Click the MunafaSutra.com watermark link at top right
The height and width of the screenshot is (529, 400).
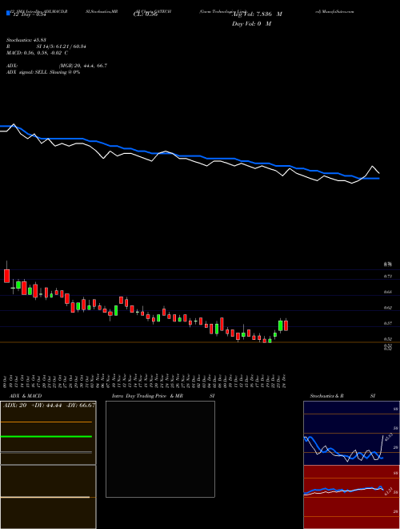point(334,11)
